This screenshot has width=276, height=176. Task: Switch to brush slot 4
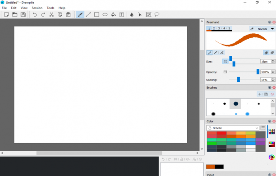click(x=224, y=28)
